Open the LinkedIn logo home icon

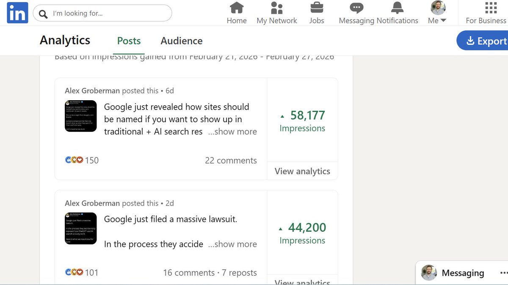point(17,13)
